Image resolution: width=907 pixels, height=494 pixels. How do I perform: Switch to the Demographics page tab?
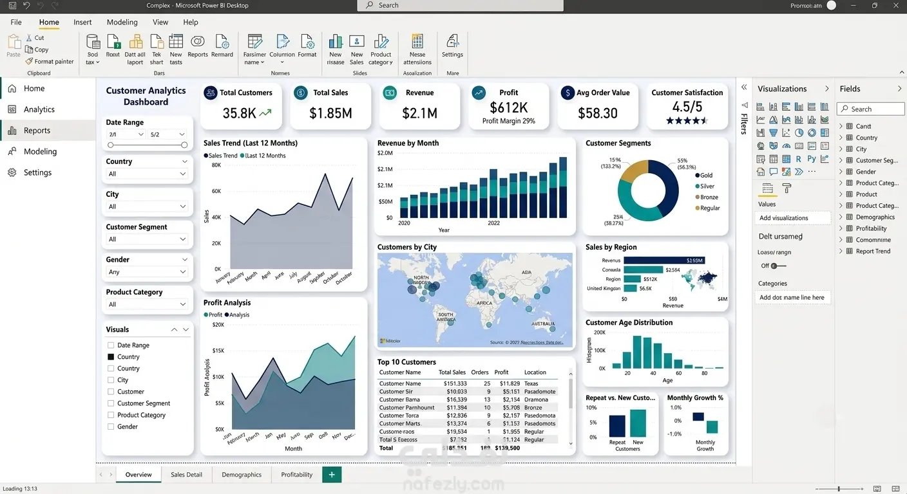point(242,475)
